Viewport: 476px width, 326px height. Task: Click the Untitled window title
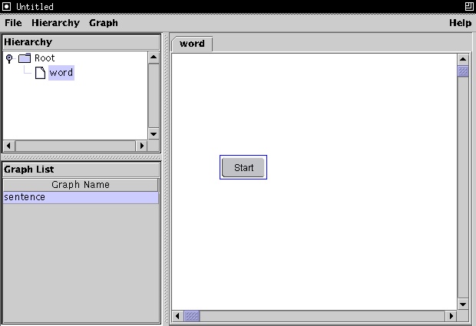(x=35, y=7)
